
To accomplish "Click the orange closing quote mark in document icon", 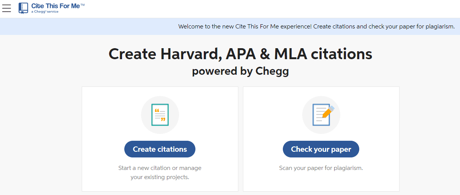I will 163,120.
